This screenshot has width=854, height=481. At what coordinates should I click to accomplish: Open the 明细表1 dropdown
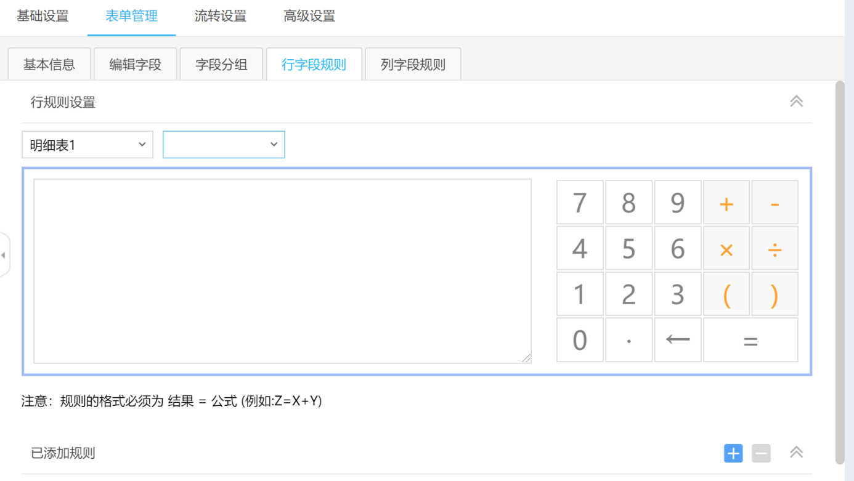click(87, 145)
